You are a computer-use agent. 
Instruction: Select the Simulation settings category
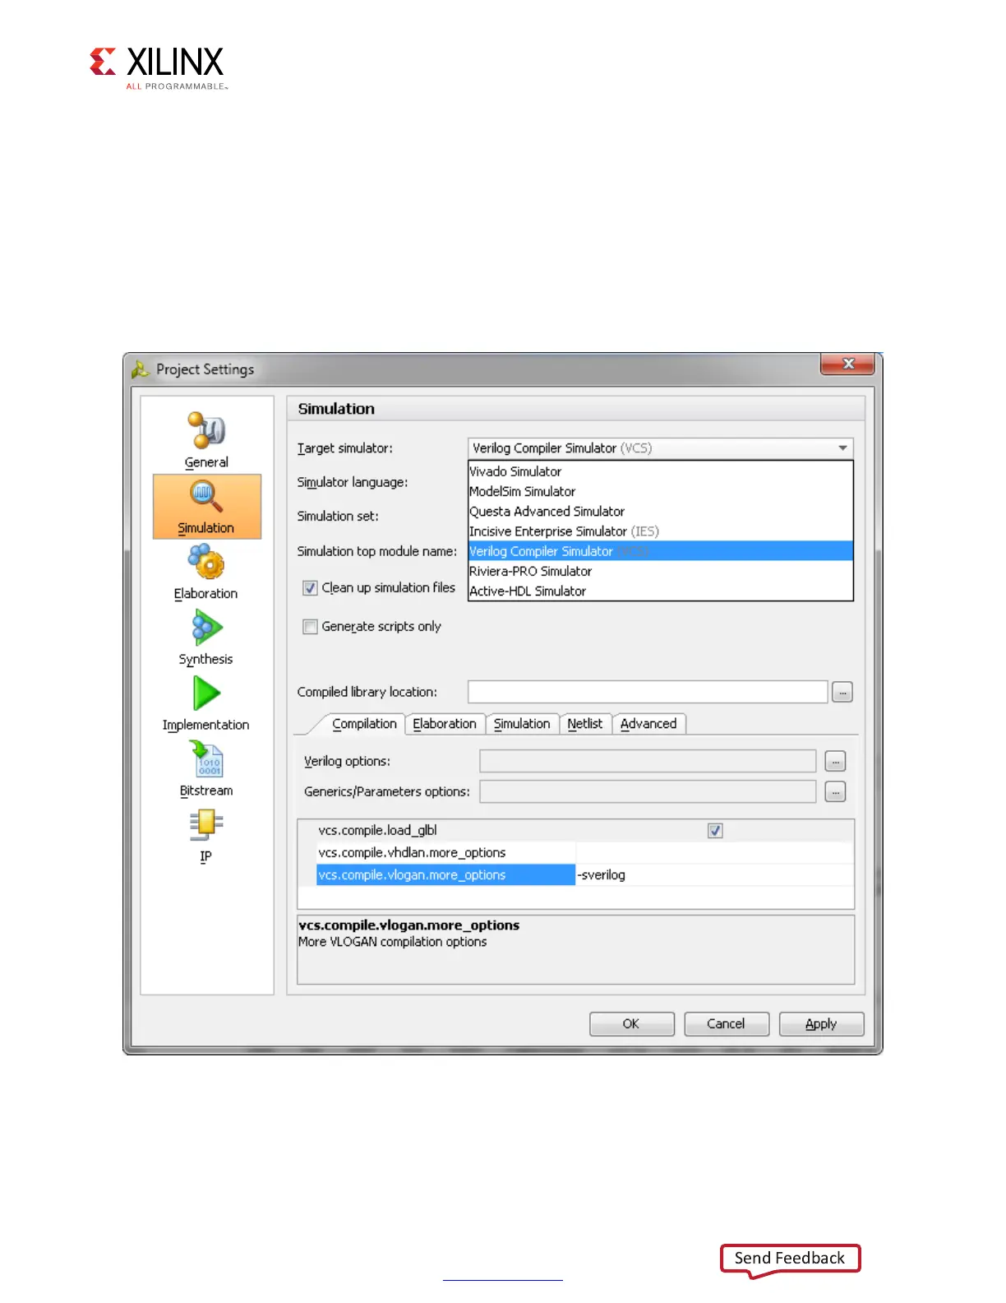coord(207,507)
